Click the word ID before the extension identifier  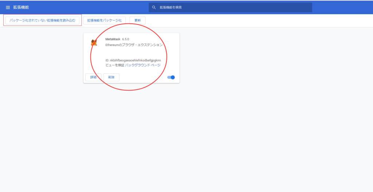107,60
